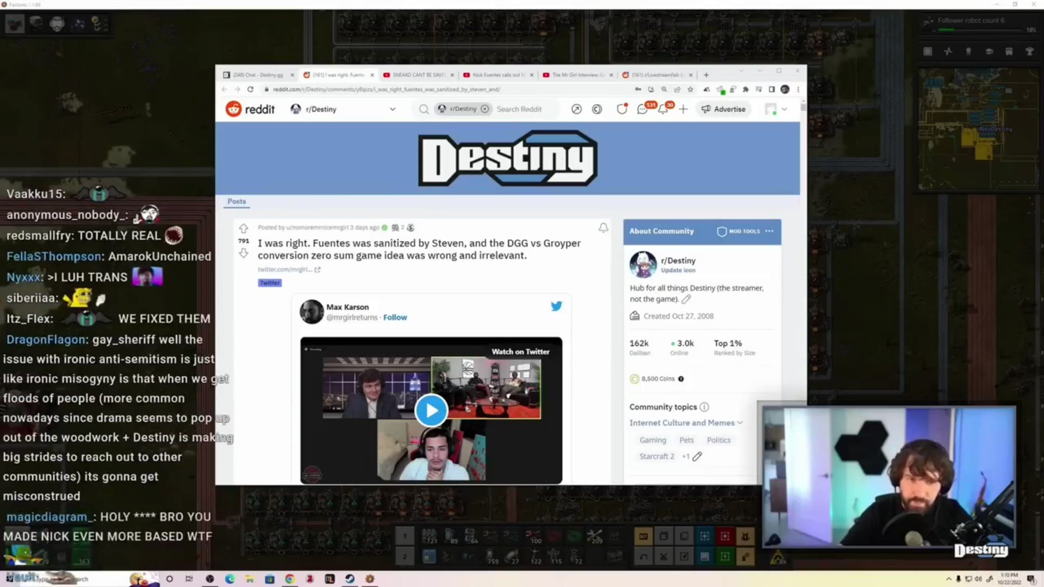Open Microsoft Edge from the taskbar
1044x587 pixels.
click(x=229, y=579)
